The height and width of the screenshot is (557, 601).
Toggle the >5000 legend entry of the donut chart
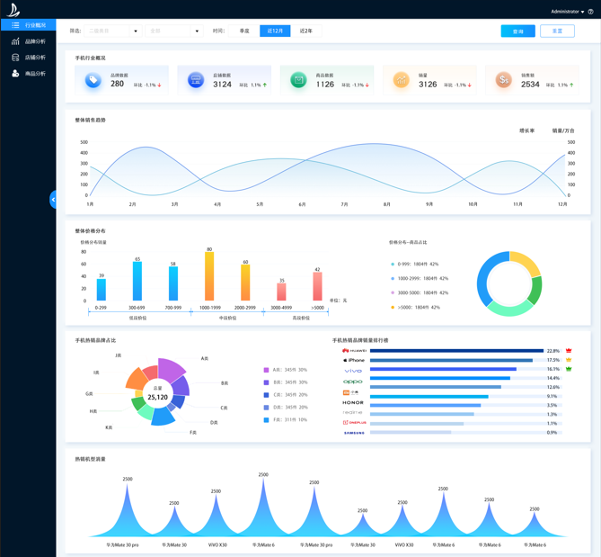pyautogui.click(x=415, y=308)
